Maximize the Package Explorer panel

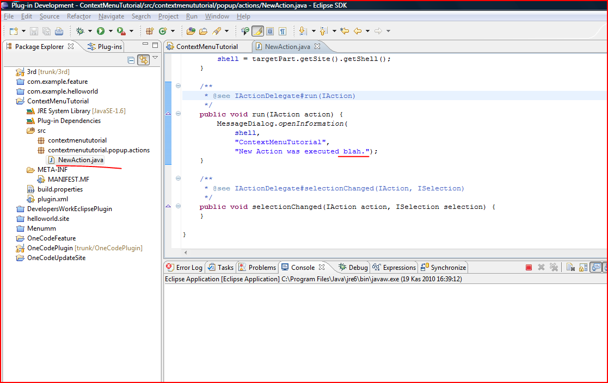[x=155, y=45]
